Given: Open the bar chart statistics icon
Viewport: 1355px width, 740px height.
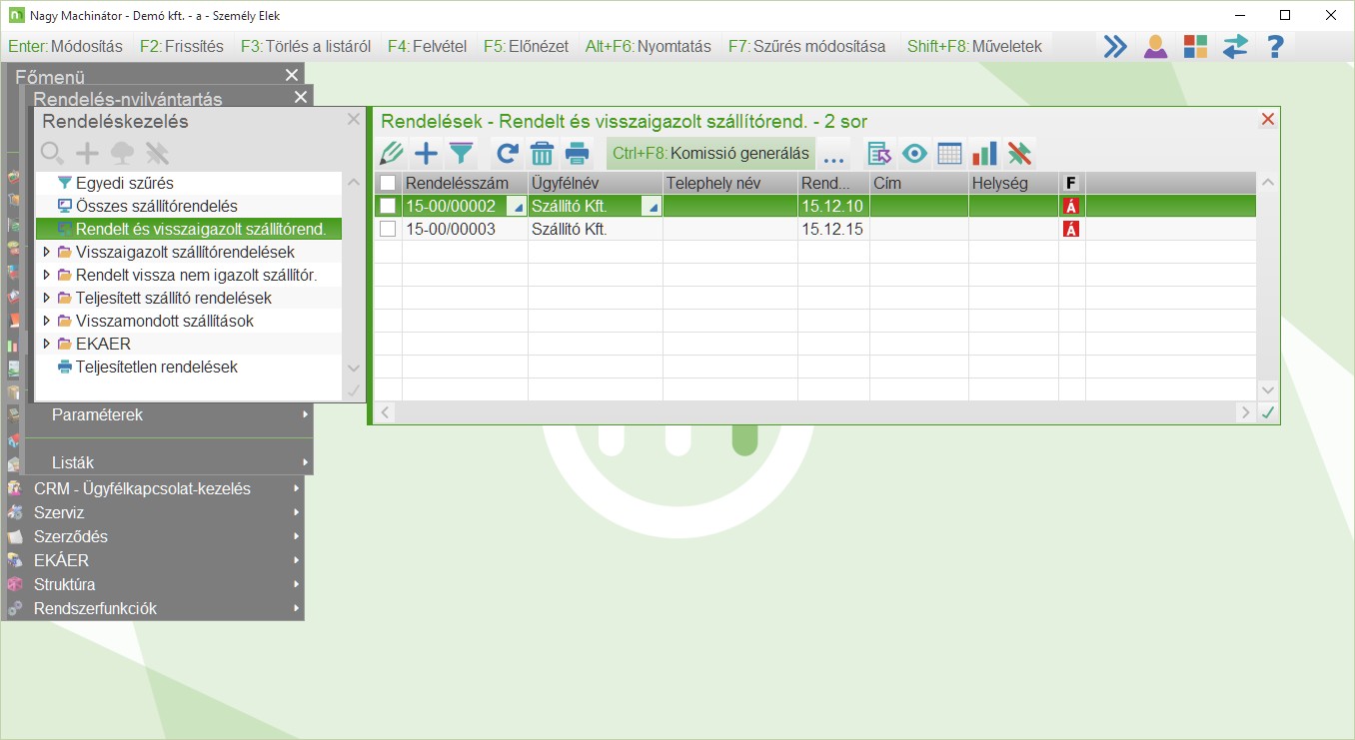Looking at the screenshot, I should (x=984, y=153).
